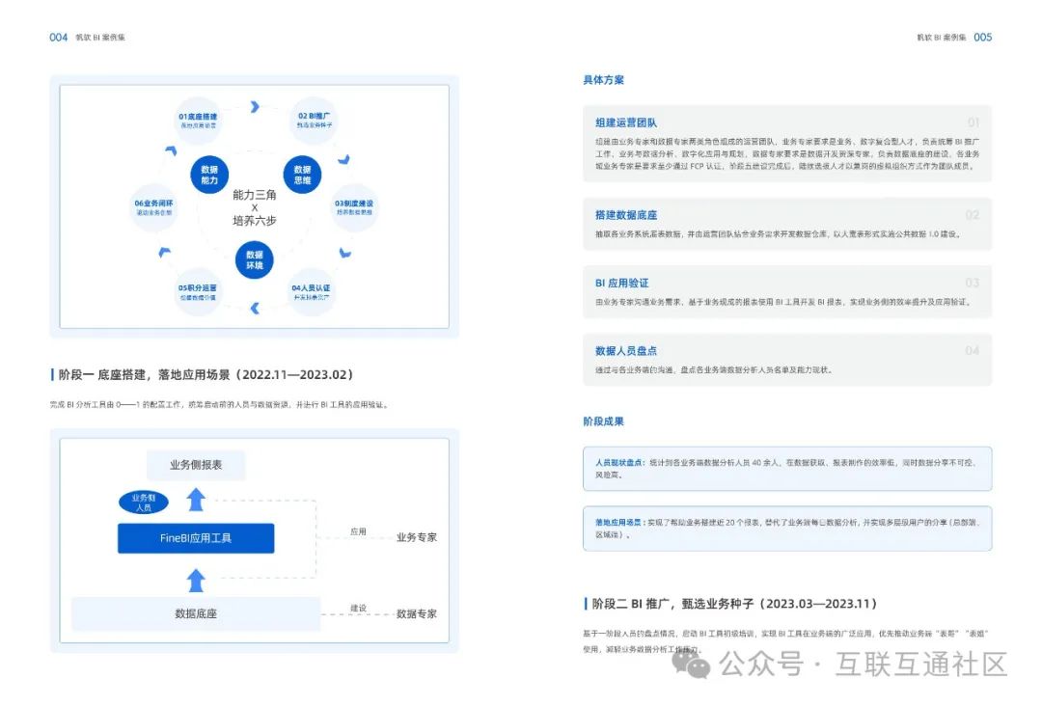Click the 01底座搭建 node
The image size is (1042, 706).
(198, 121)
